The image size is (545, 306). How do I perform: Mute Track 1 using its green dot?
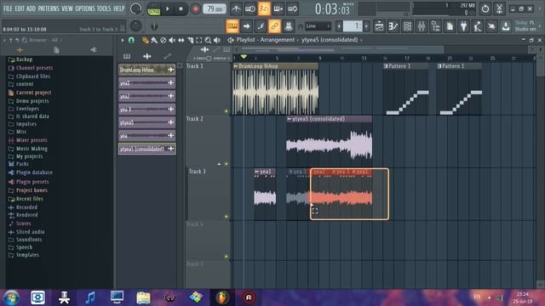(x=227, y=111)
